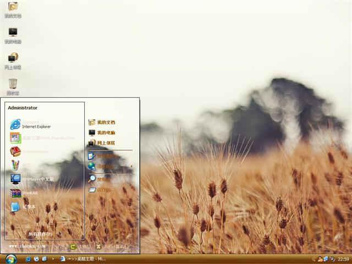Open the 我的电脑 desktop icon

(13, 35)
